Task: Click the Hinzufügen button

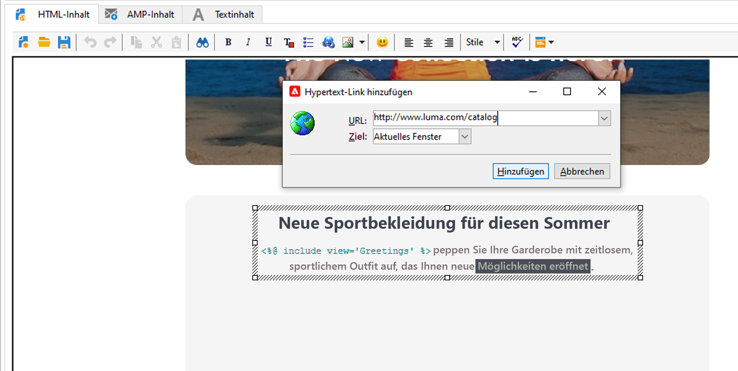Action: pyautogui.click(x=521, y=171)
